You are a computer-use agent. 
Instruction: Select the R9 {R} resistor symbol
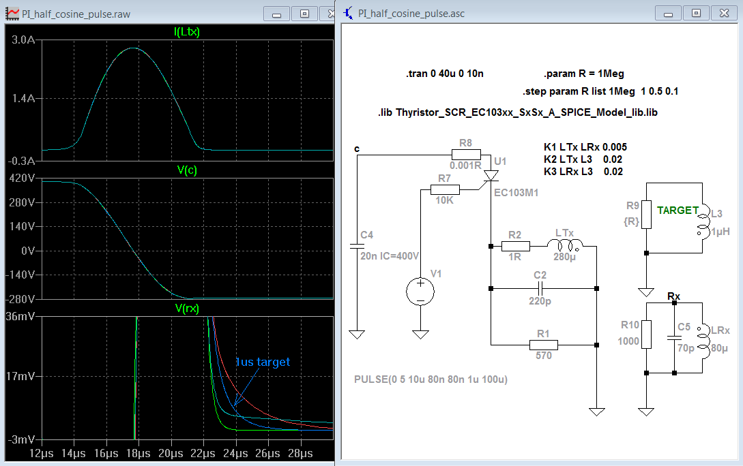click(646, 215)
